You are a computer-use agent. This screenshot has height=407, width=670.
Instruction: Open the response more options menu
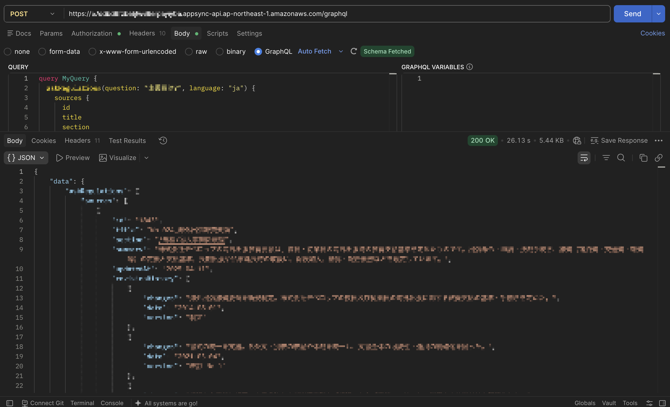[658, 141]
